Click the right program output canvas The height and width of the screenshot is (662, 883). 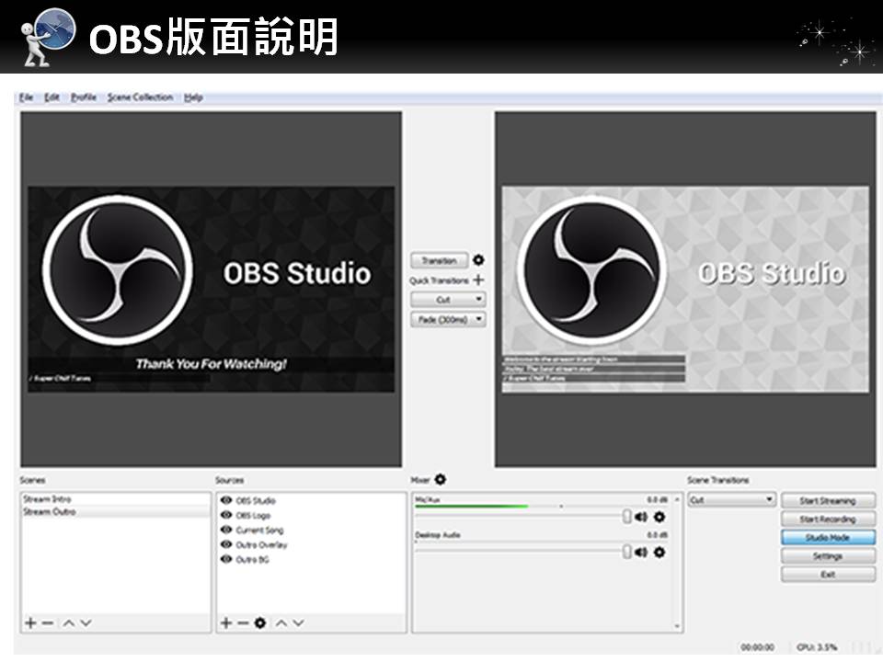[685, 290]
